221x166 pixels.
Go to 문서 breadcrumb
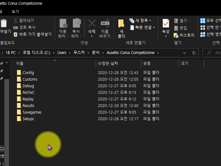95,53
